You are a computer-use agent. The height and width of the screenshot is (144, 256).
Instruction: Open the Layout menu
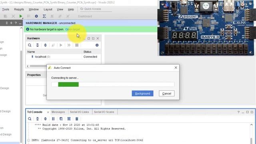tap(48, 9)
